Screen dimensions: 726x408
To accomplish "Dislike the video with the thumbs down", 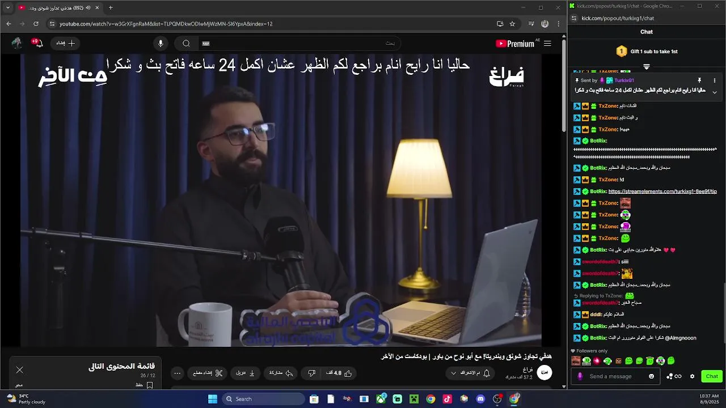I will 311,373.
